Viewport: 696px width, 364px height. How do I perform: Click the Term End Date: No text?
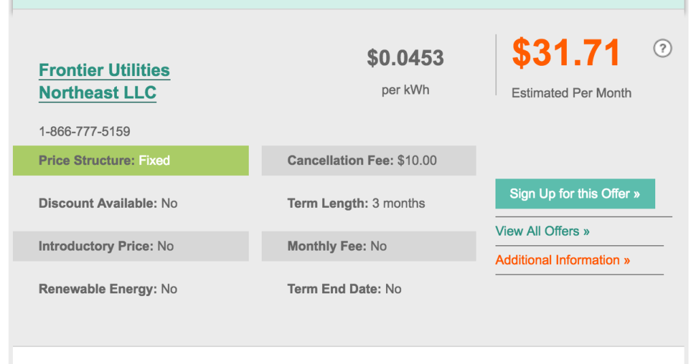(344, 289)
